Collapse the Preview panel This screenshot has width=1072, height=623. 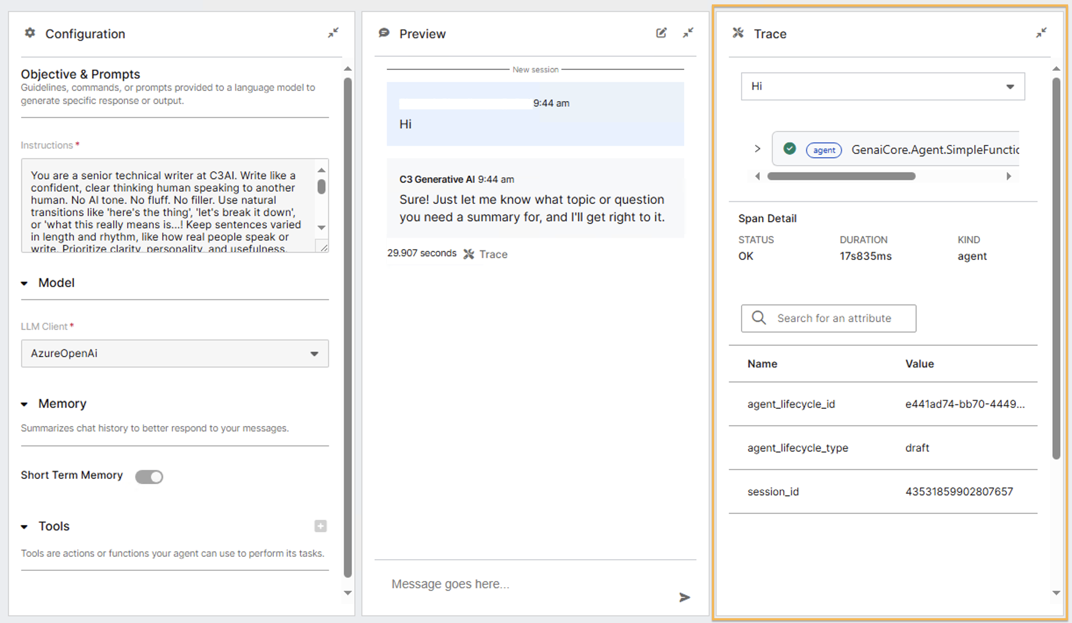(688, 33)
